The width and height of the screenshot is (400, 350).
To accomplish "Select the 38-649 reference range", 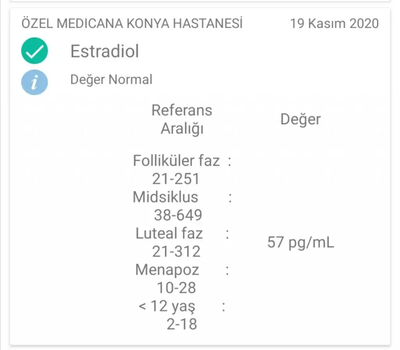I will 178,215.
